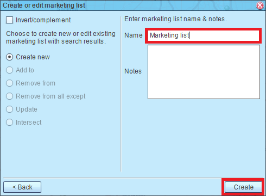Click inside the Notes text area
The image size is (266, 196).
tap(204, 72)
